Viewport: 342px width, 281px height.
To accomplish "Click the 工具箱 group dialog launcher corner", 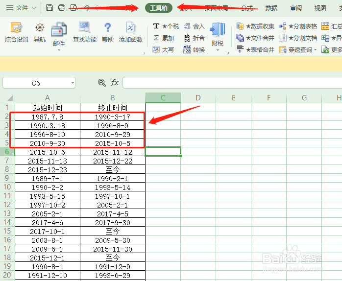I will pyautogui.click(x=144, y=53).
